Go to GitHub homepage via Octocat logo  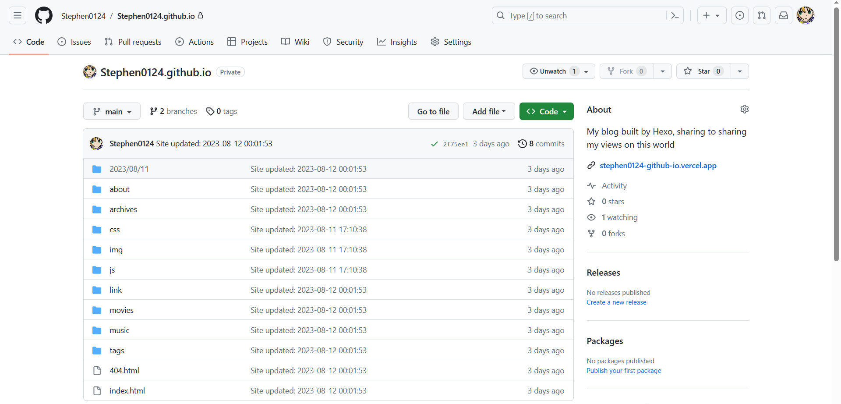[x=44, y=16]
